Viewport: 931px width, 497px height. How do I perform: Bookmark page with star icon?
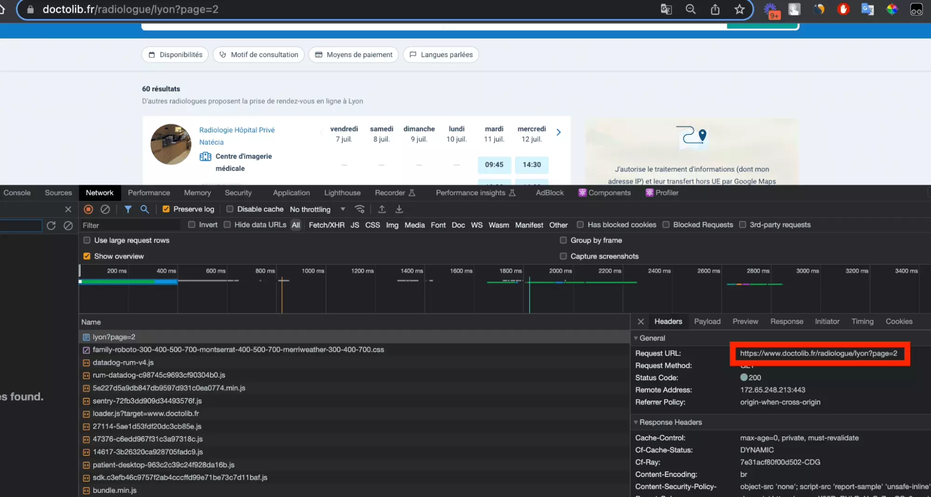point(739,9)
